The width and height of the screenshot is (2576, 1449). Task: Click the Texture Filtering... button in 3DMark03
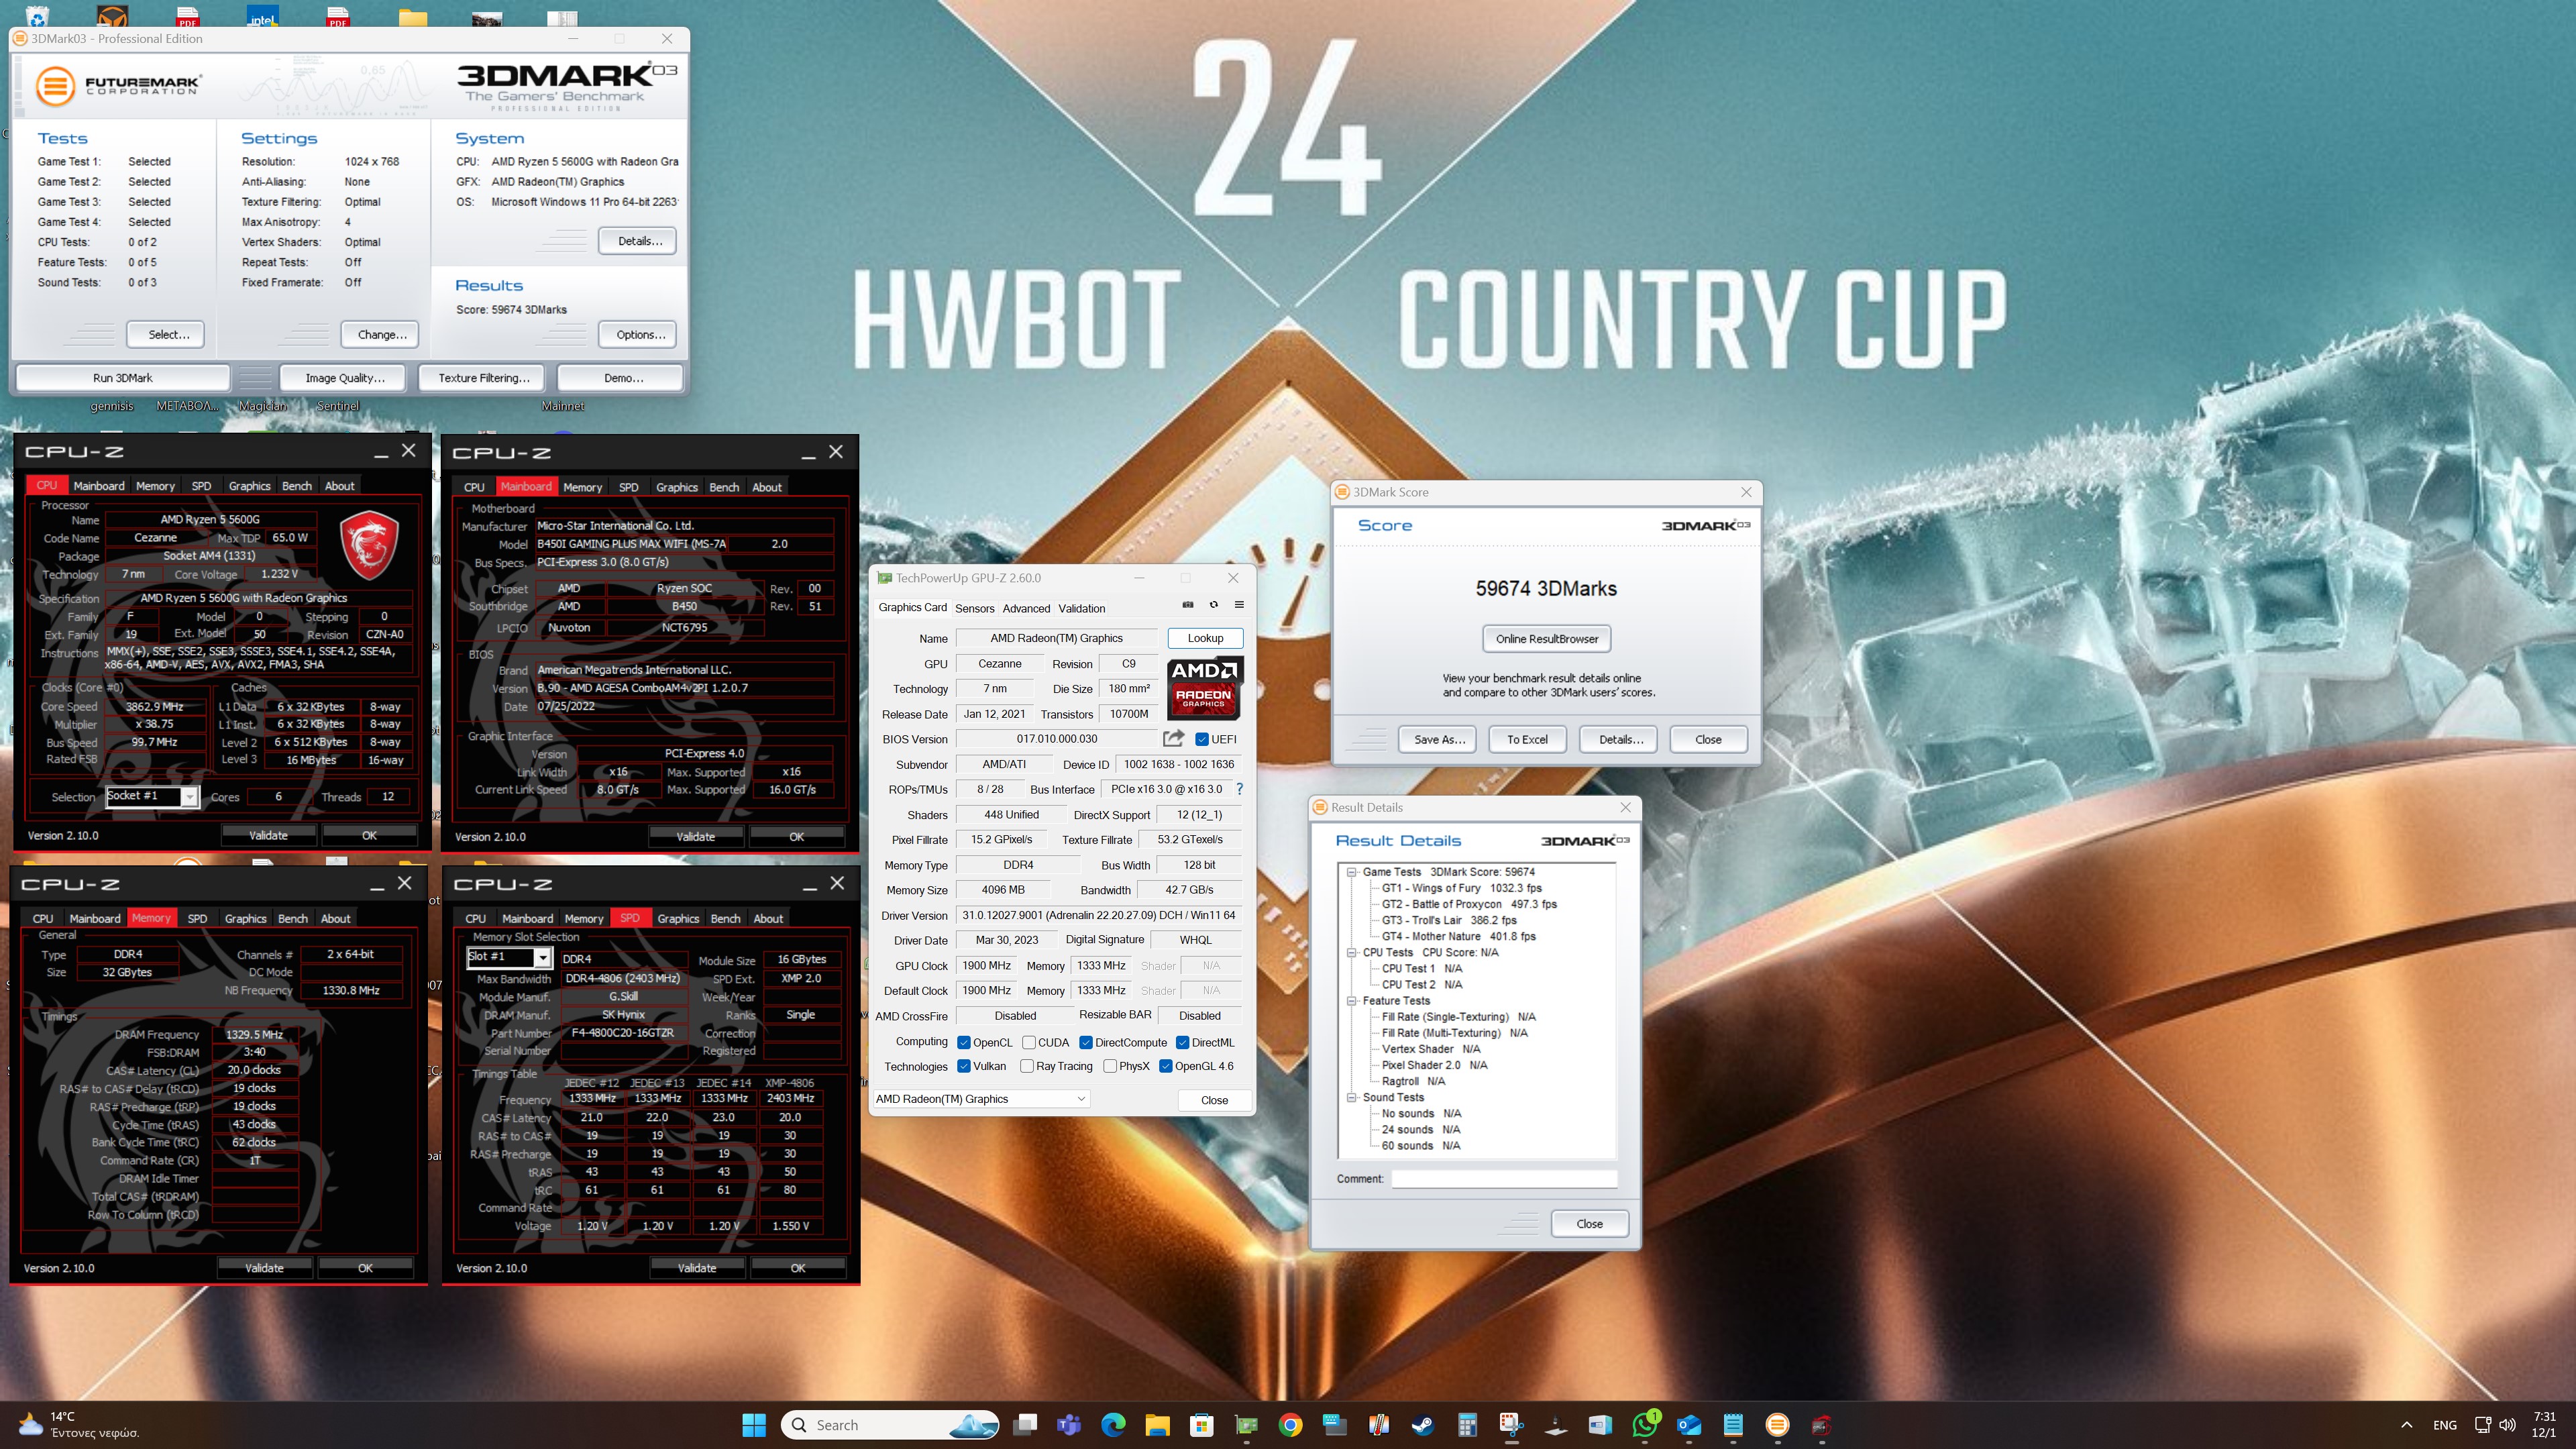(x=484, y=378)
